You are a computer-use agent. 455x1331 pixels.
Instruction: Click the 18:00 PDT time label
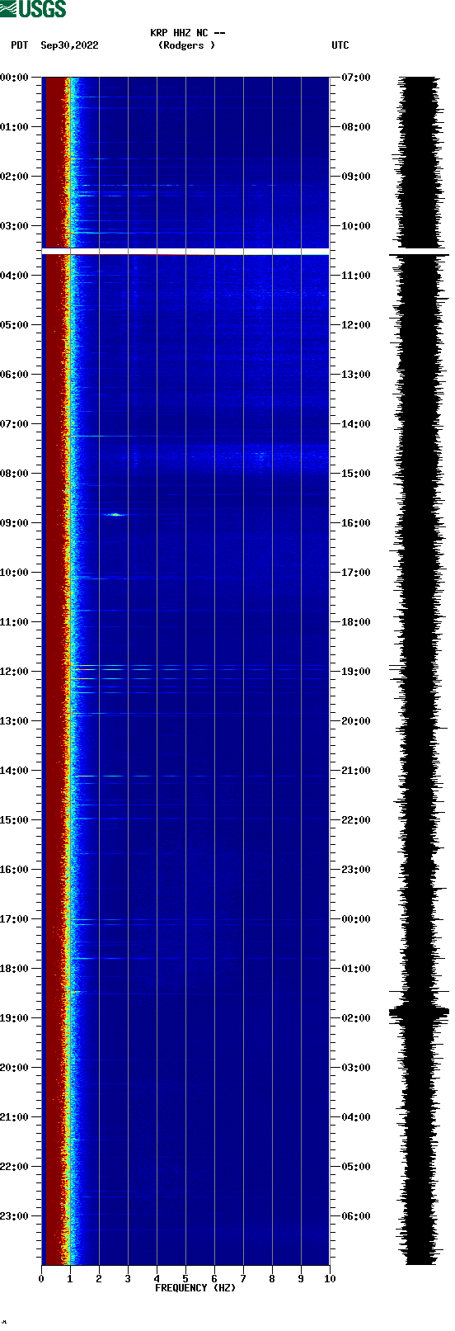(x=14, y=969)
